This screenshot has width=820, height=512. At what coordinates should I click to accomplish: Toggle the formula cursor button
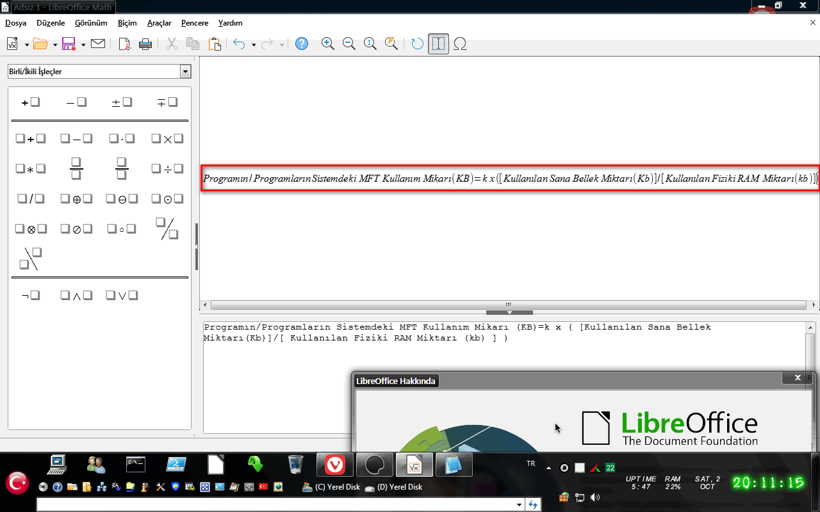tap(438, 44)
